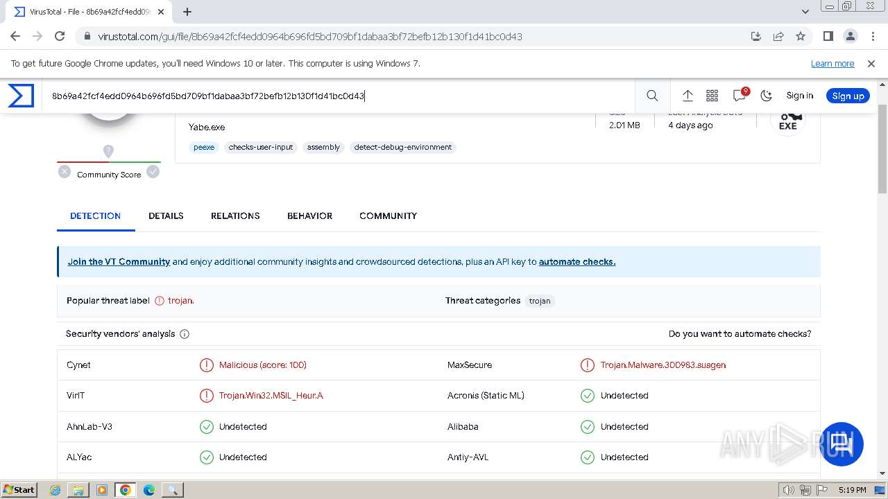Viewport: 888px width, 499px height.
Task: Click the checks-user-input tag
Action: [x=261, y=147]
